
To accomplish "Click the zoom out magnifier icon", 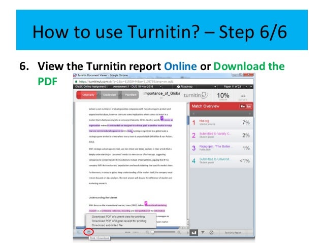I will pos(147,232).
